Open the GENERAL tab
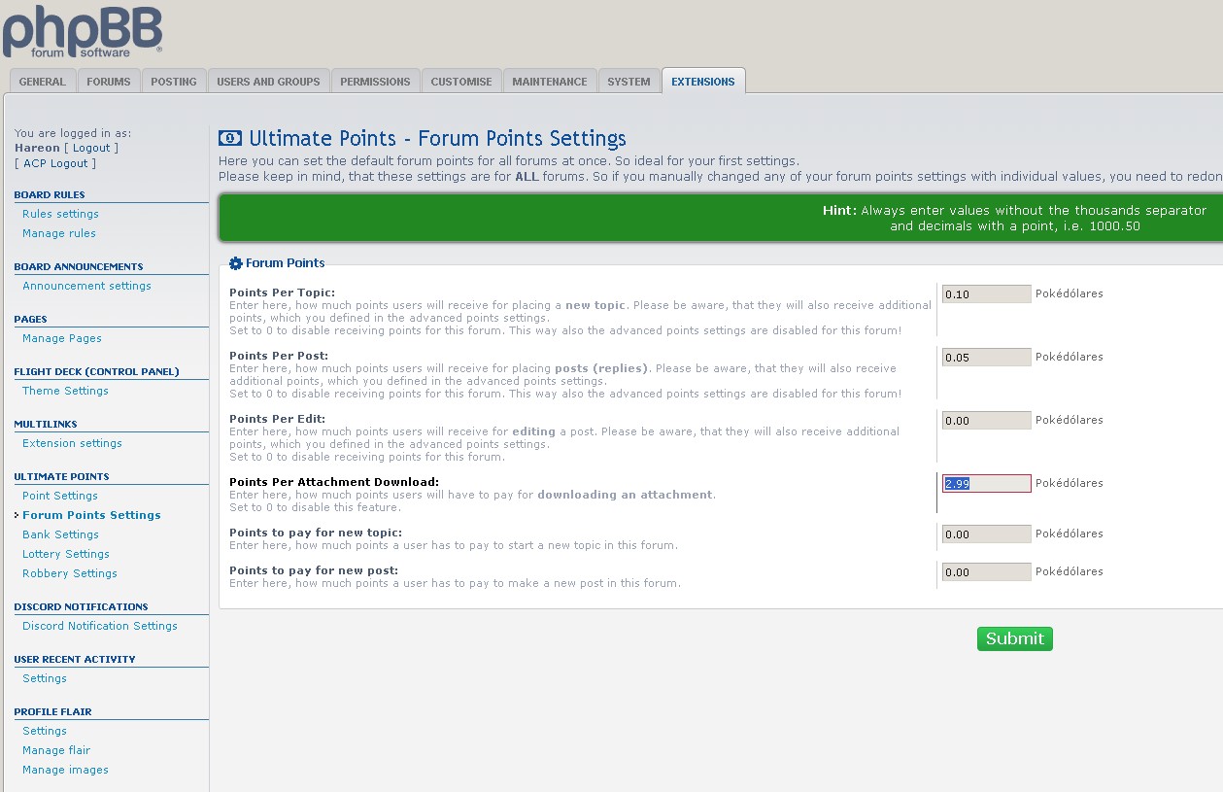This screenshot has width=1223, height=792. [x=43, y=82]
